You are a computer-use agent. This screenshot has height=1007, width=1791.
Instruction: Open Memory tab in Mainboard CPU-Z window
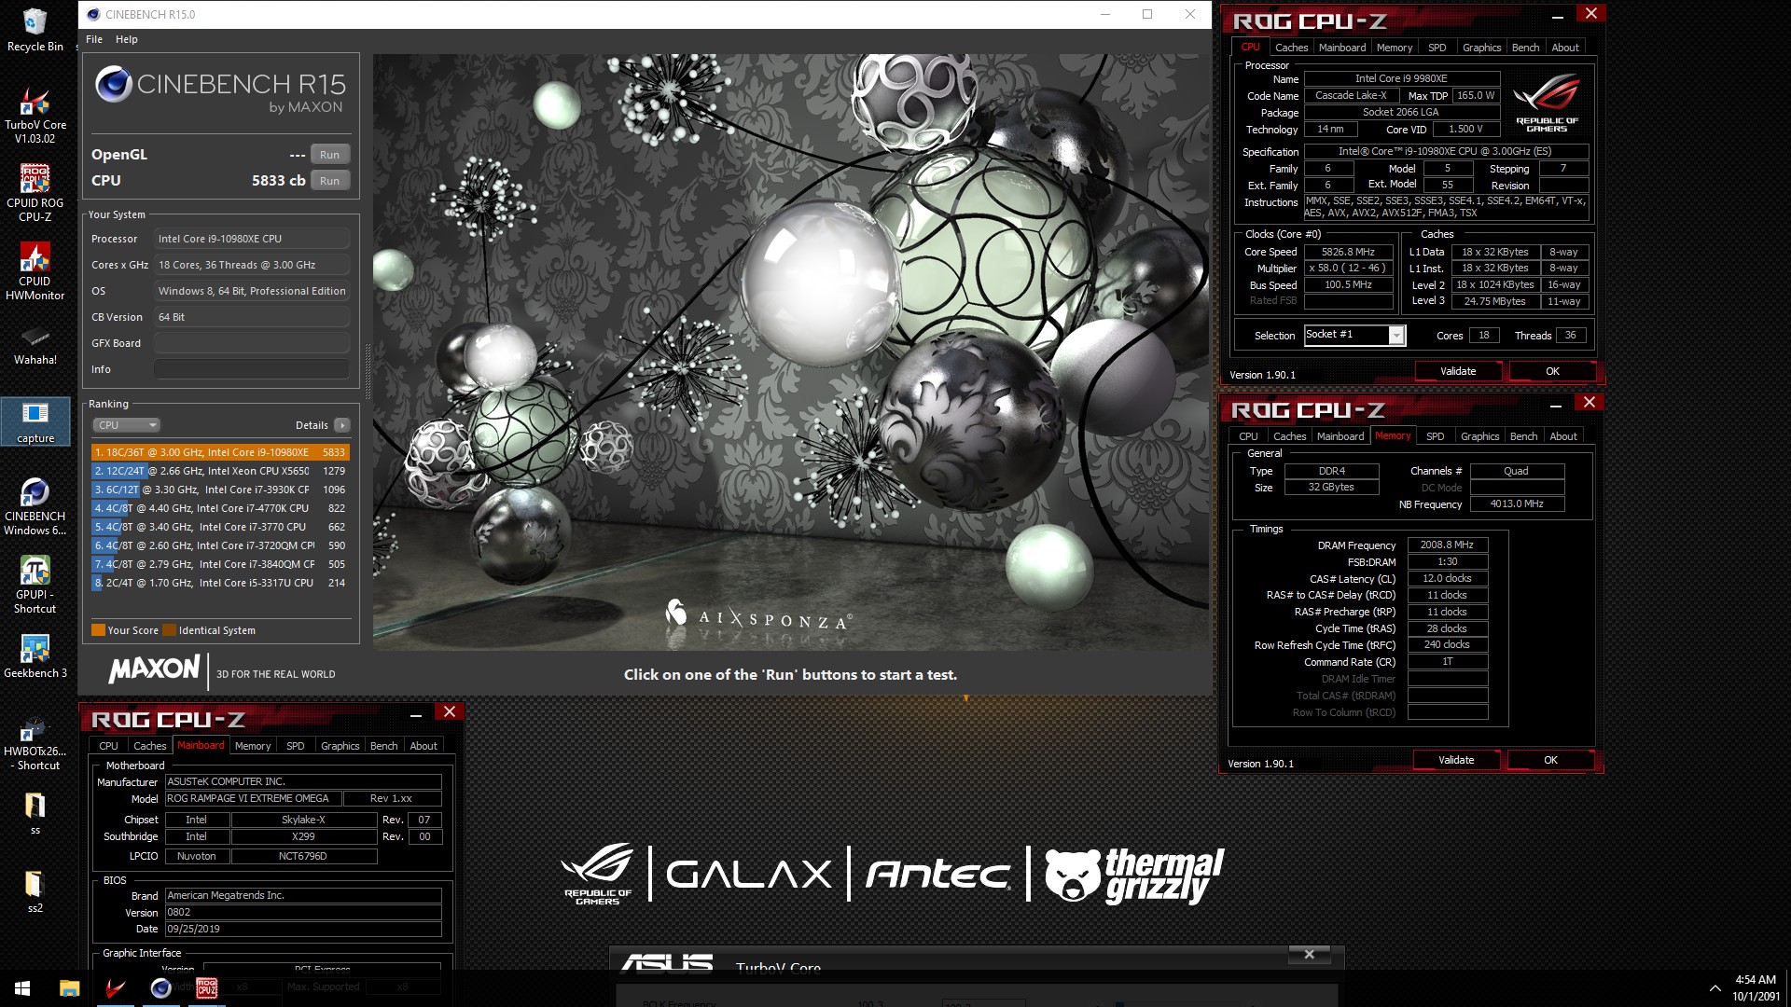[x=253, y=746]
